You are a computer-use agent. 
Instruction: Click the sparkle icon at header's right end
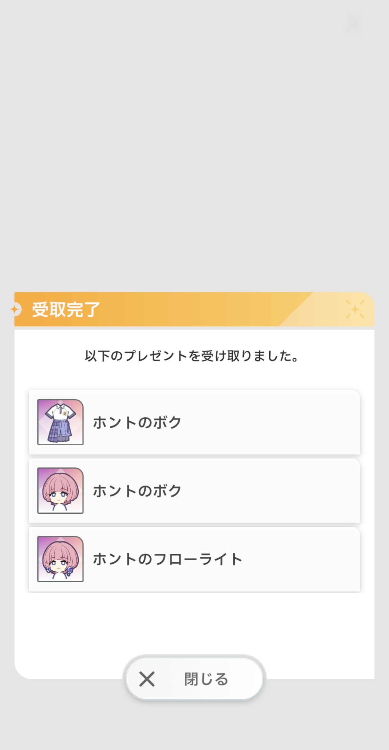tap(355, 309)
